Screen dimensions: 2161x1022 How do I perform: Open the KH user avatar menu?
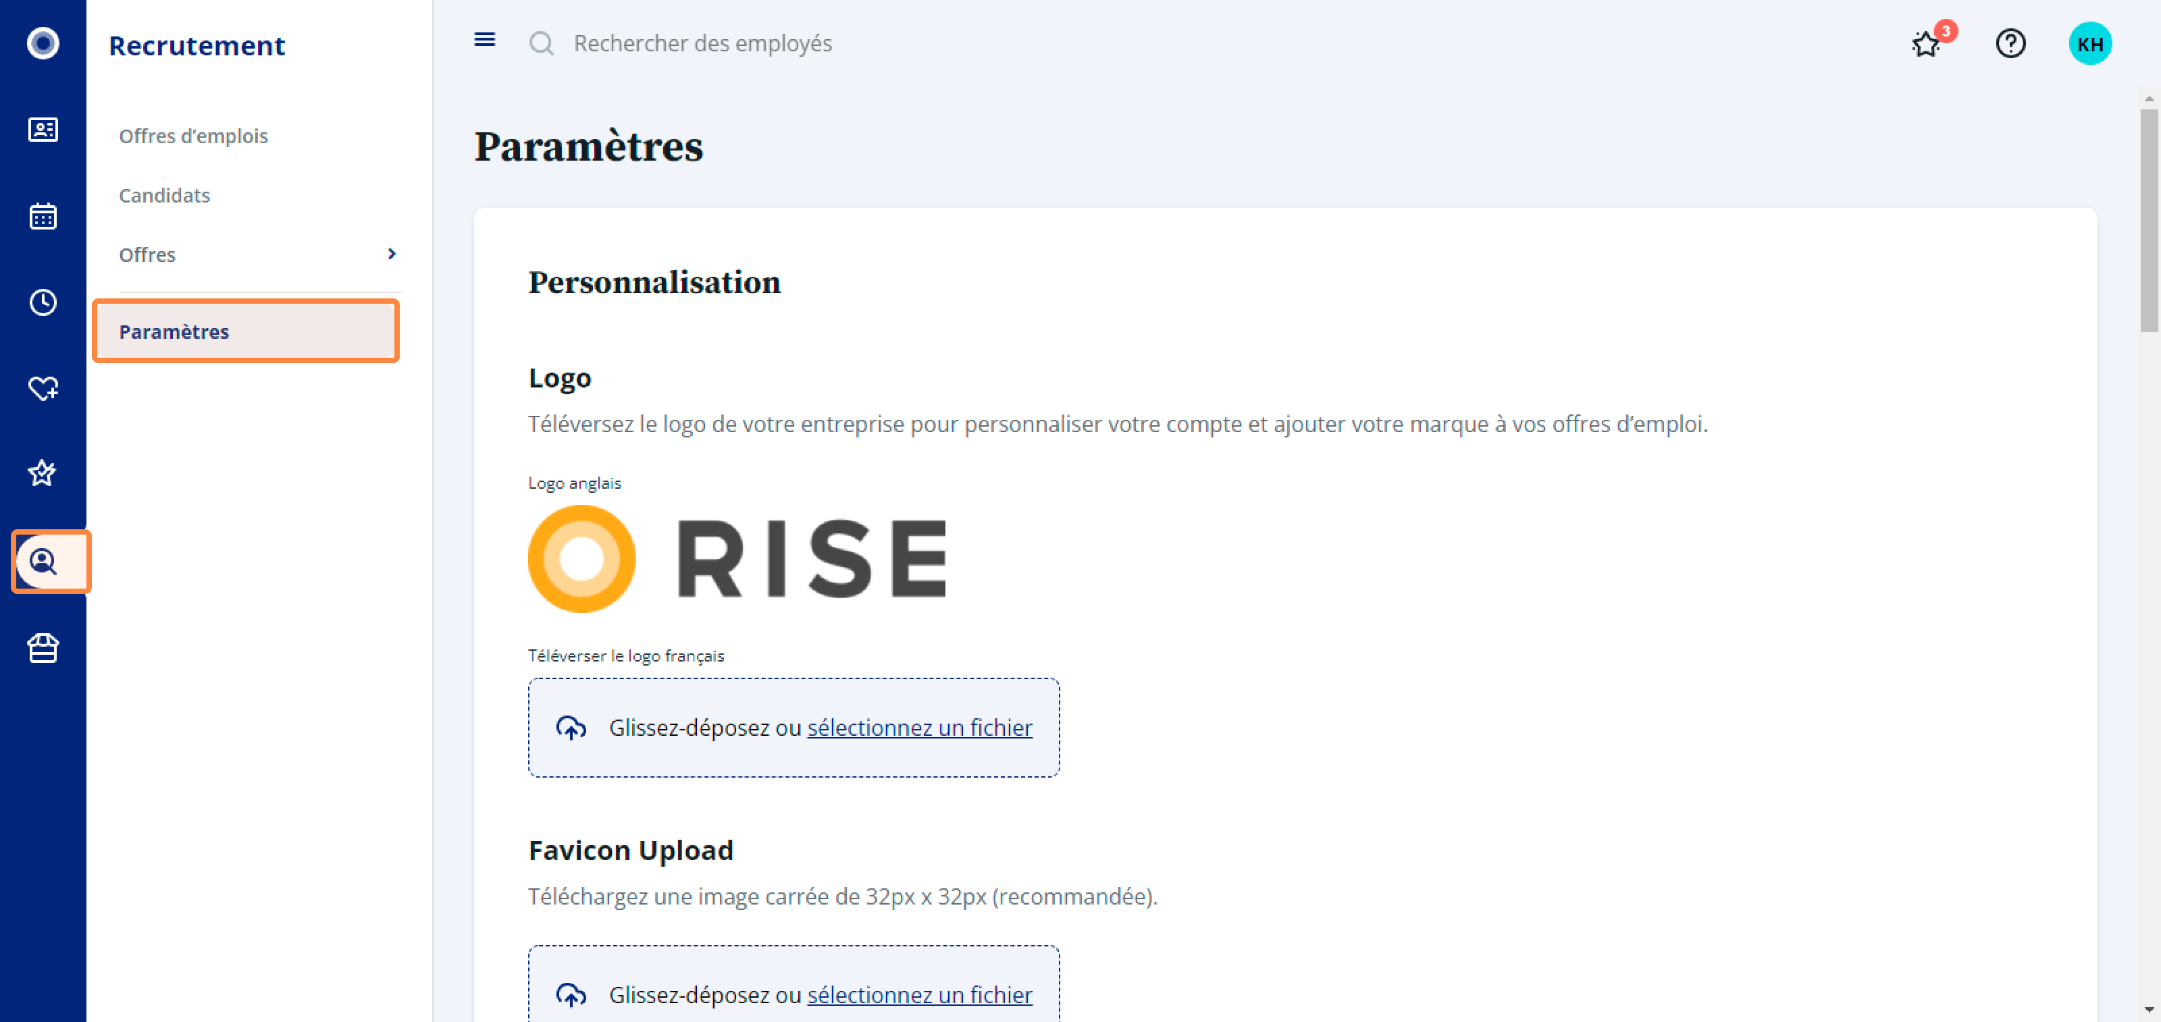coord(2089,44)
